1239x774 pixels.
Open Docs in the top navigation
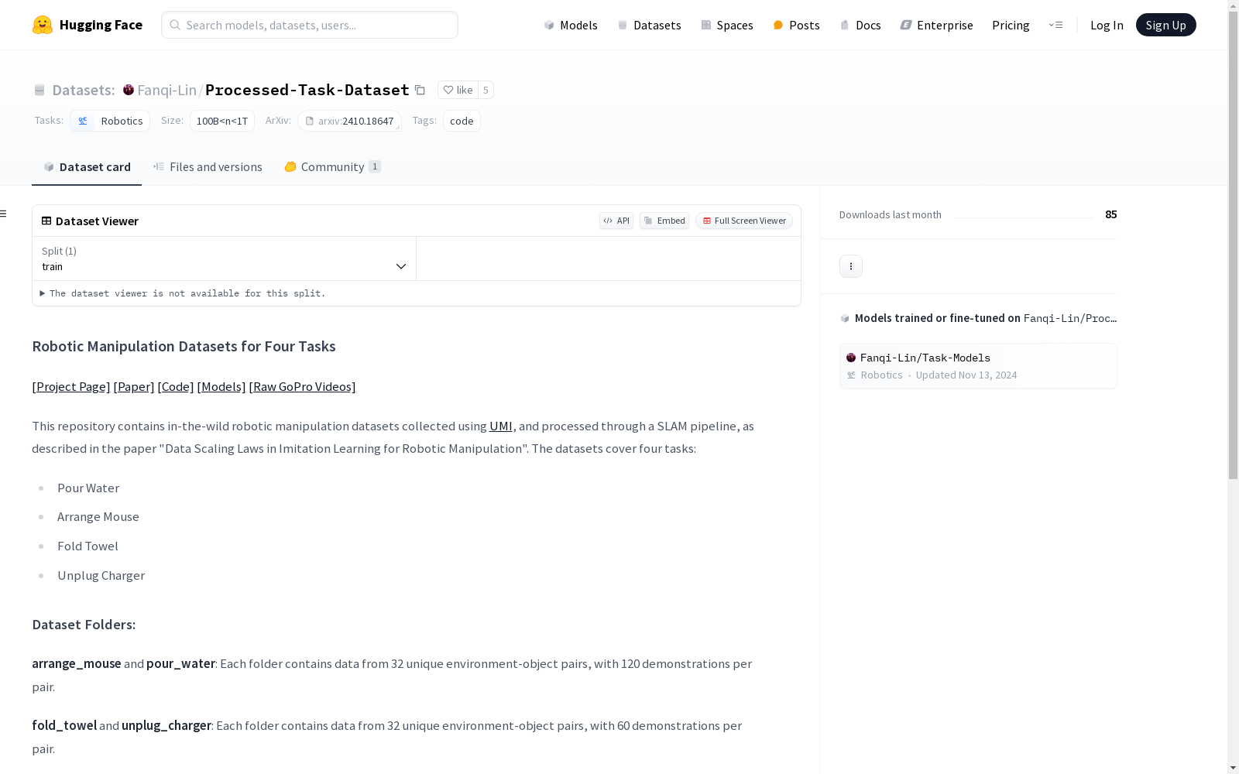[860, 25]
